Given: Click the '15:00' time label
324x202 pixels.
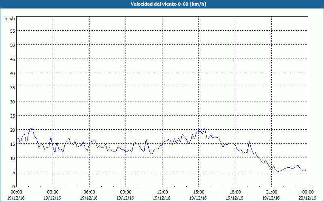Looking at the screenshot, I should pos(198,192).
